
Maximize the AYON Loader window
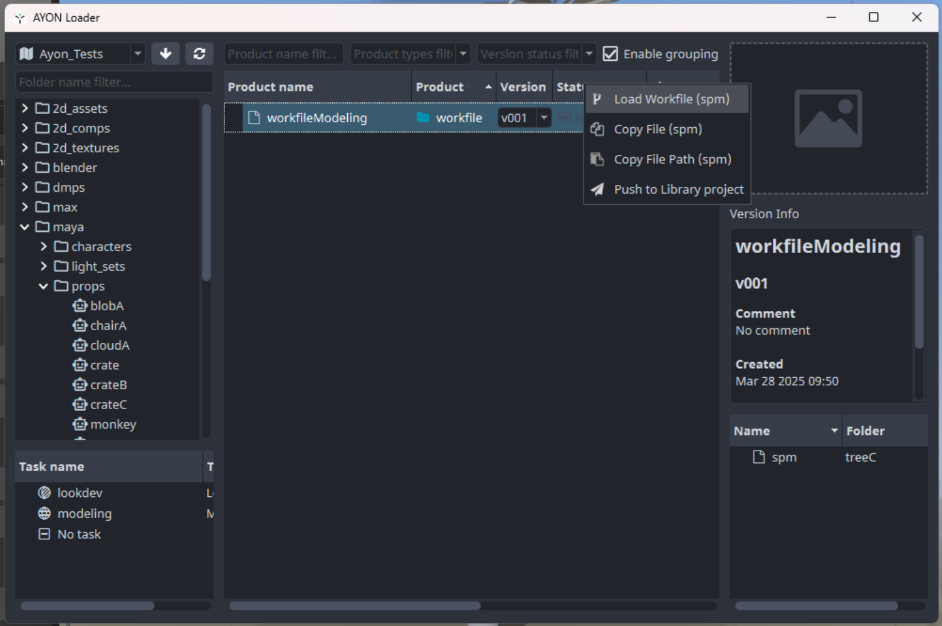pos(874,18)
